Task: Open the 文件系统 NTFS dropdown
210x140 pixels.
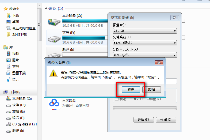Action: click(x=145, y=43)
